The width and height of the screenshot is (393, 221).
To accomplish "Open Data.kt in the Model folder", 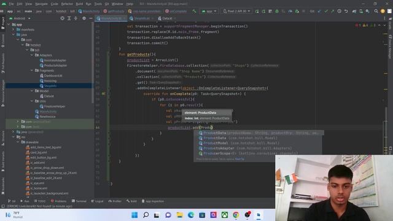I will click(47, 96).
